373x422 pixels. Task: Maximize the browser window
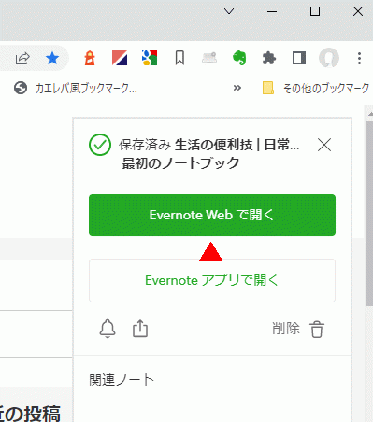tap(315, 11)
